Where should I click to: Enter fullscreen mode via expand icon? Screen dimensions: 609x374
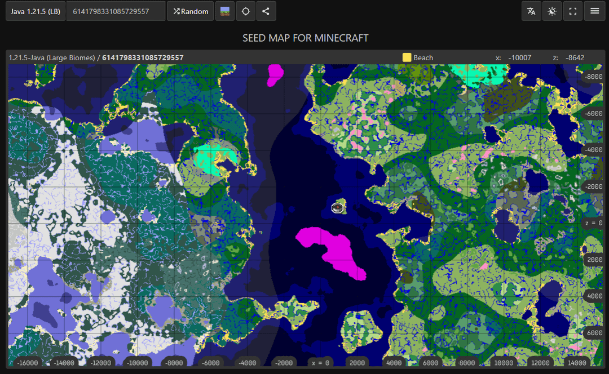pyautogui.click(x=573, y=11)
